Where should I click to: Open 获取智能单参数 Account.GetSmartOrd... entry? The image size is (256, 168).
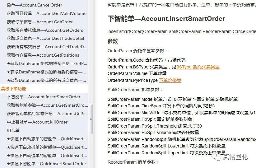coord(47,105)
